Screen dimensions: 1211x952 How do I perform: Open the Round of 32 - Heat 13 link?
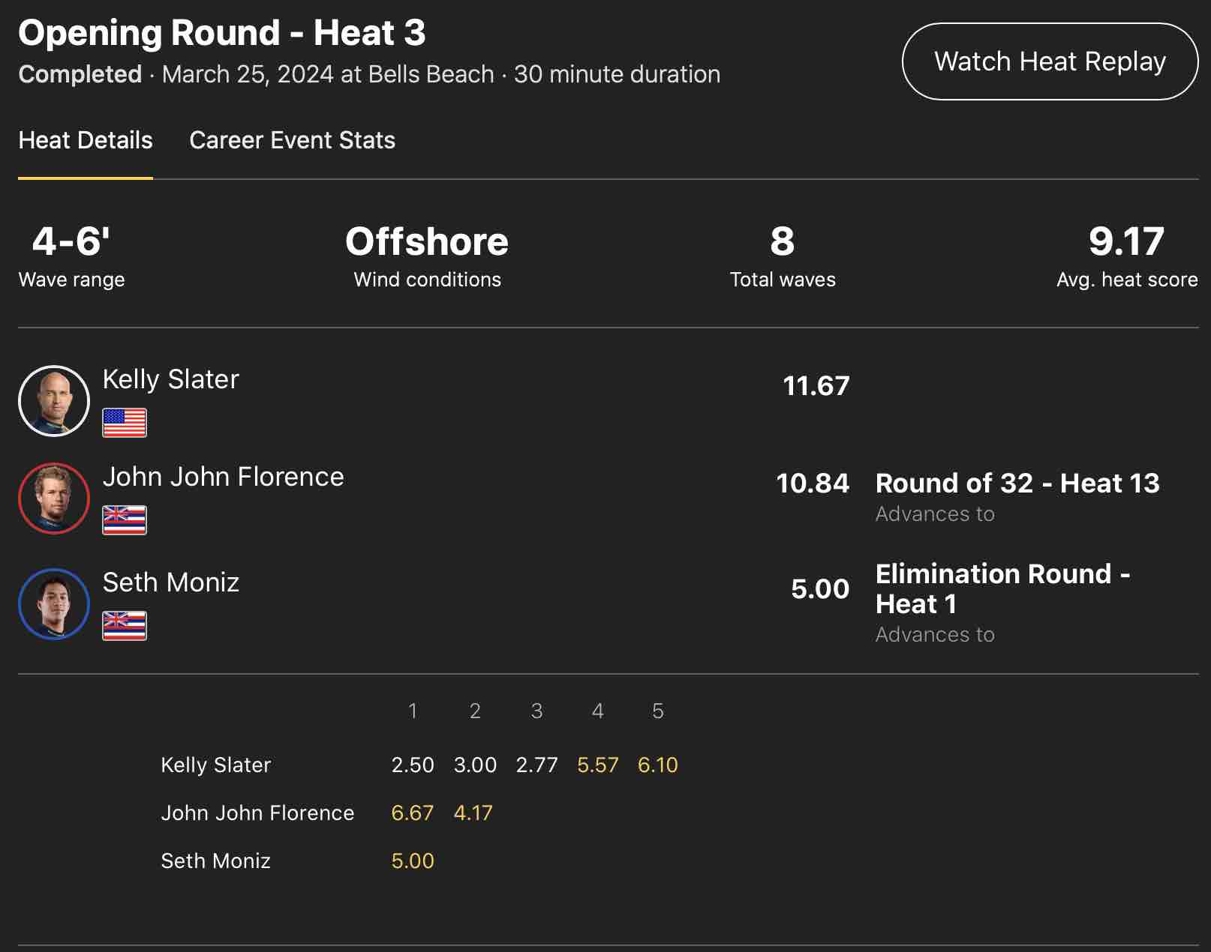click(1017, 483)
